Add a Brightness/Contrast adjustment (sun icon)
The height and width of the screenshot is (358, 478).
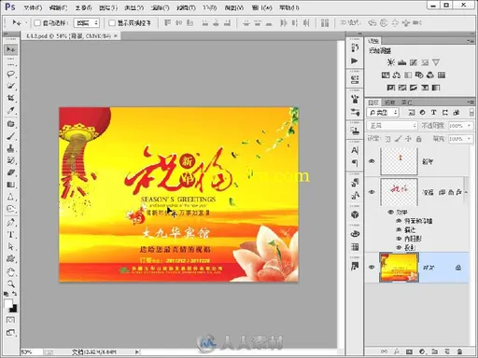point(390,62)
